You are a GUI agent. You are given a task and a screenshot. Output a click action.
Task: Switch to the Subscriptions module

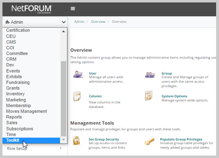[x=20, y=129]
